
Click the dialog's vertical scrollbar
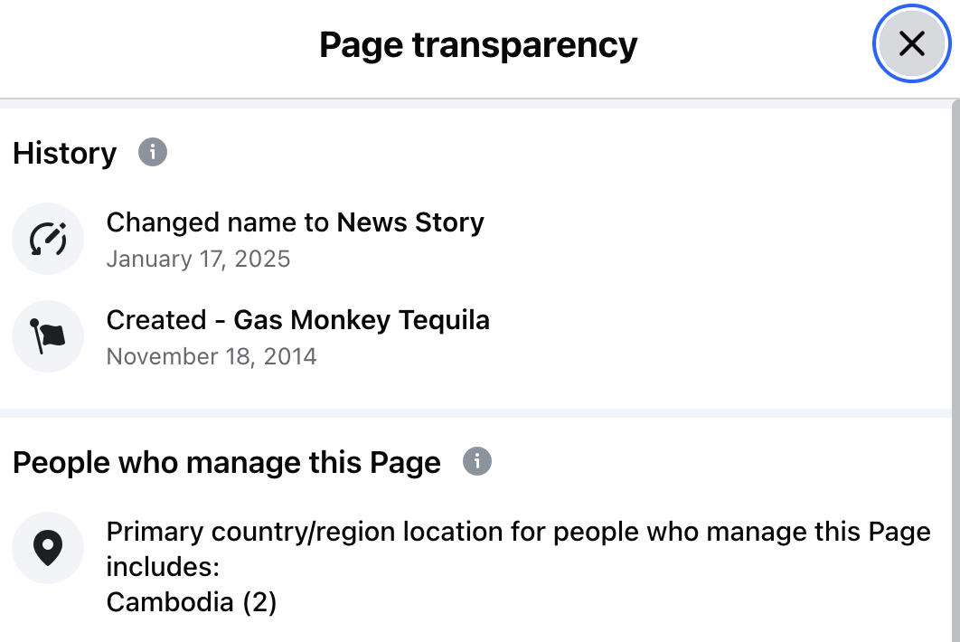955,362
